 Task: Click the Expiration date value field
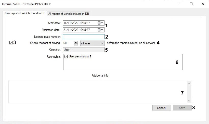point(79,30)
